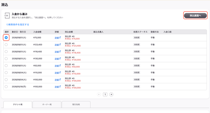Click the 登録方法 column header
The image size is (210, 113).
click(x=155, y=32)
